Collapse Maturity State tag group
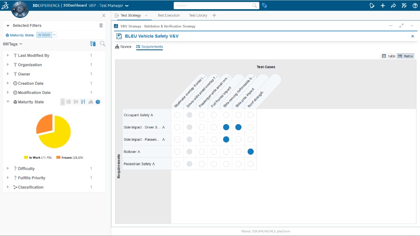This screenshot has height=236, width=420. [8, 102]
